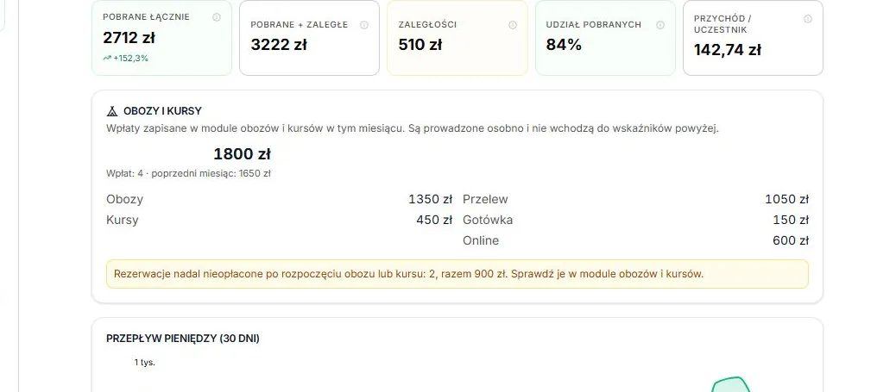The width and height of the screenshot is (896, 392).
Task: Click info icon on Udział pobranych card
Action: (660, 24)
